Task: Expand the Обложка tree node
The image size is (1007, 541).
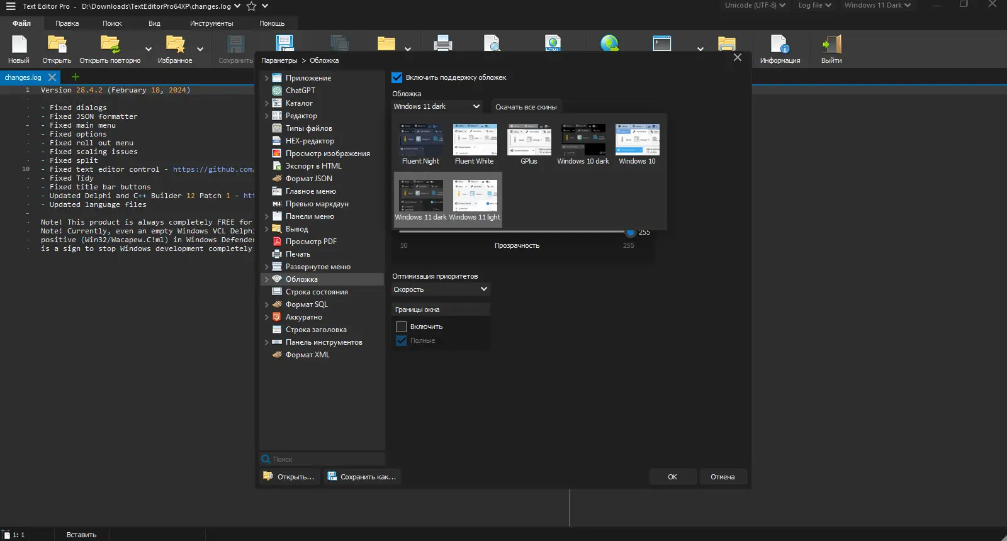Action: pyautogui.click(x=266, y=279)
